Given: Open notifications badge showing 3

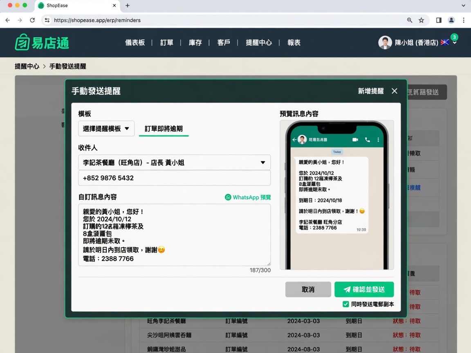Looking at the screenshot, I should (454, 37).
